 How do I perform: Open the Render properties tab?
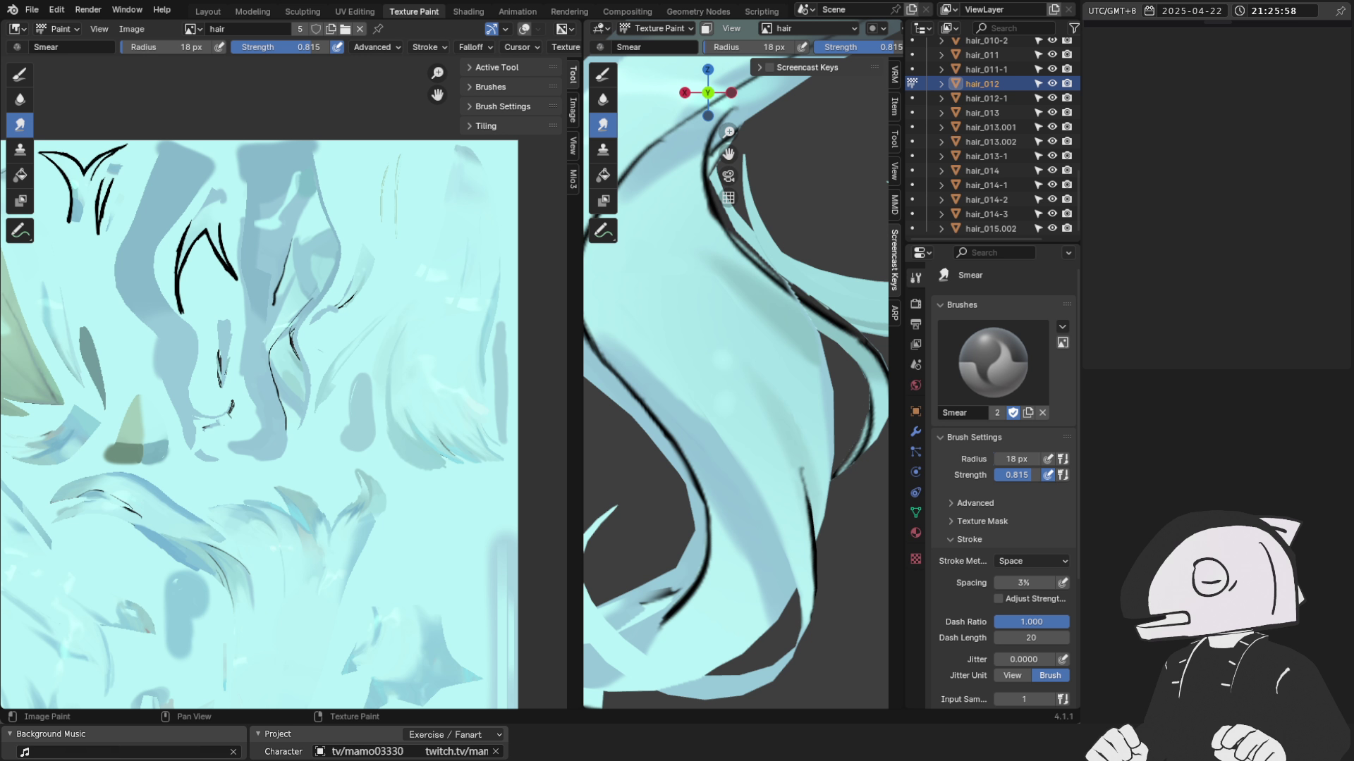(x=916, y=304)
